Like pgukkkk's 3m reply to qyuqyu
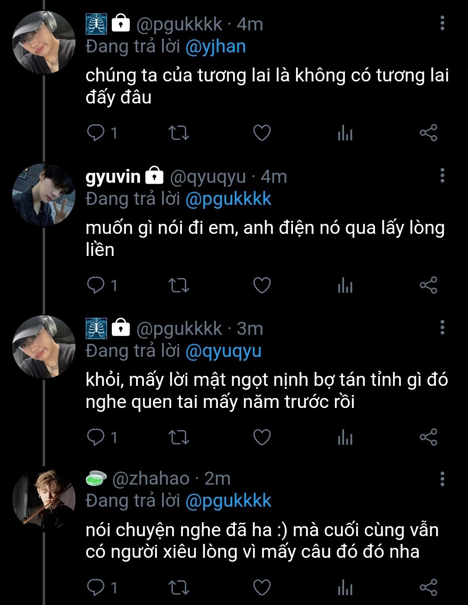The height and width of the screenshot is (605, 468). (x=262, y=437)
